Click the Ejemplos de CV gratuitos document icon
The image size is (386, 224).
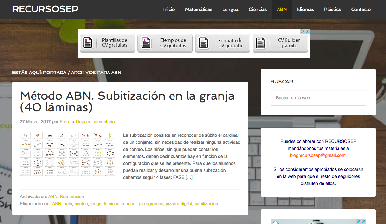tap(146, 43)
